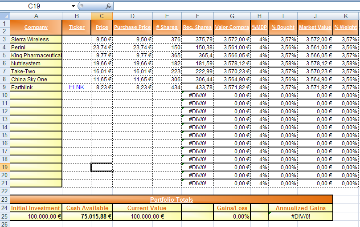Click the price cell 23,74 € in column C
Viewport: 360px width, 227px height.
click(102, 48)
